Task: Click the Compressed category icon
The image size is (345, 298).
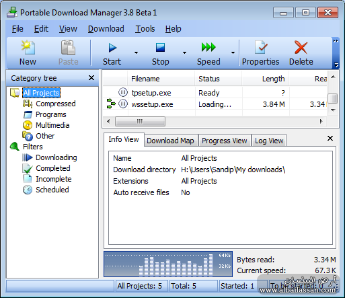Action: [x=28, y=104]
